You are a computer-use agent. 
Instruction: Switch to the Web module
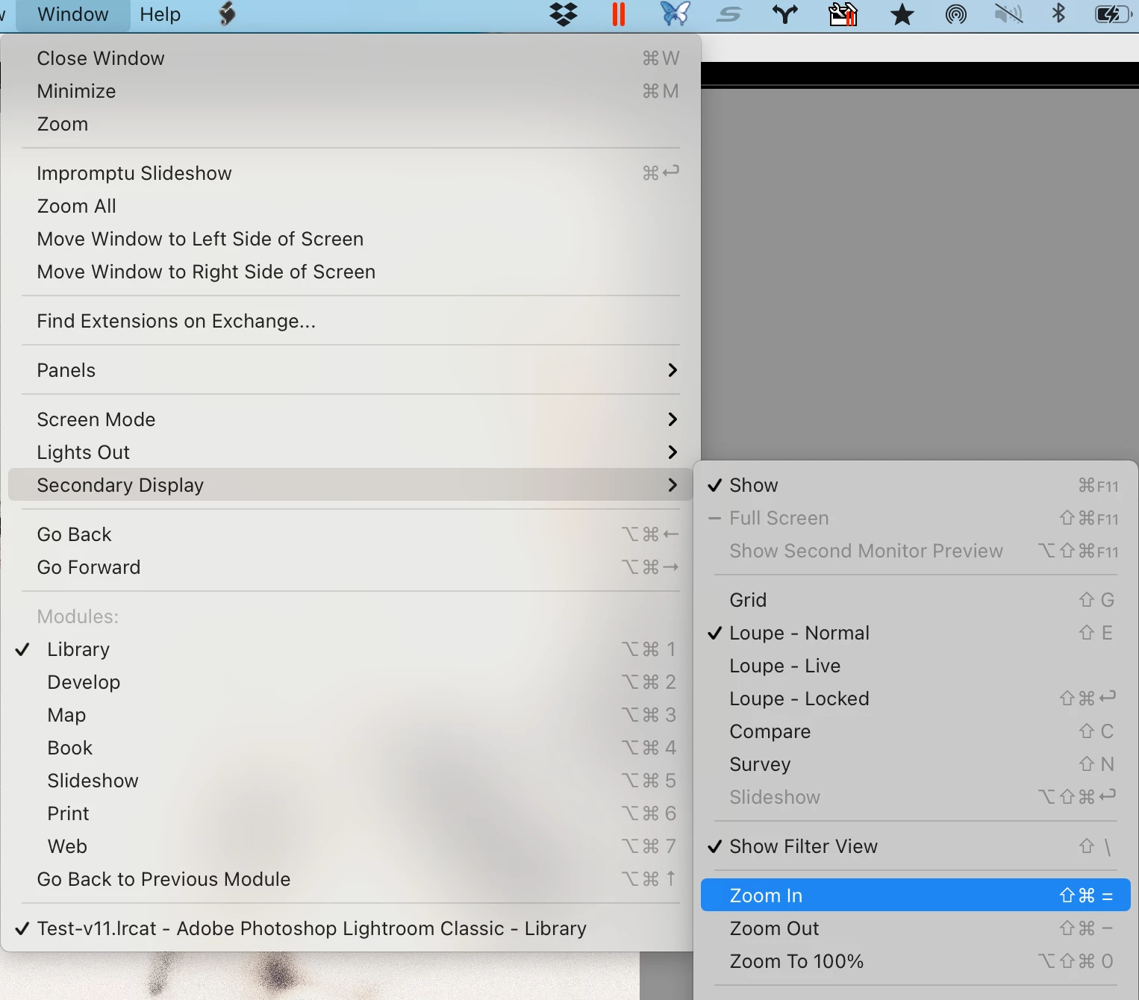351,846
